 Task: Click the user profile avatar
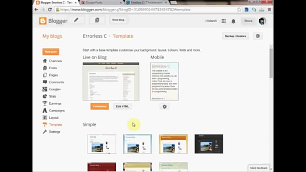[x=262, y=21]
